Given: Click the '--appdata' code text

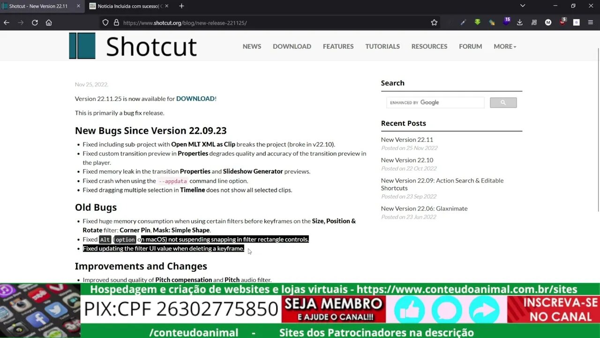Looking at the screenshot, I should 172,181.
